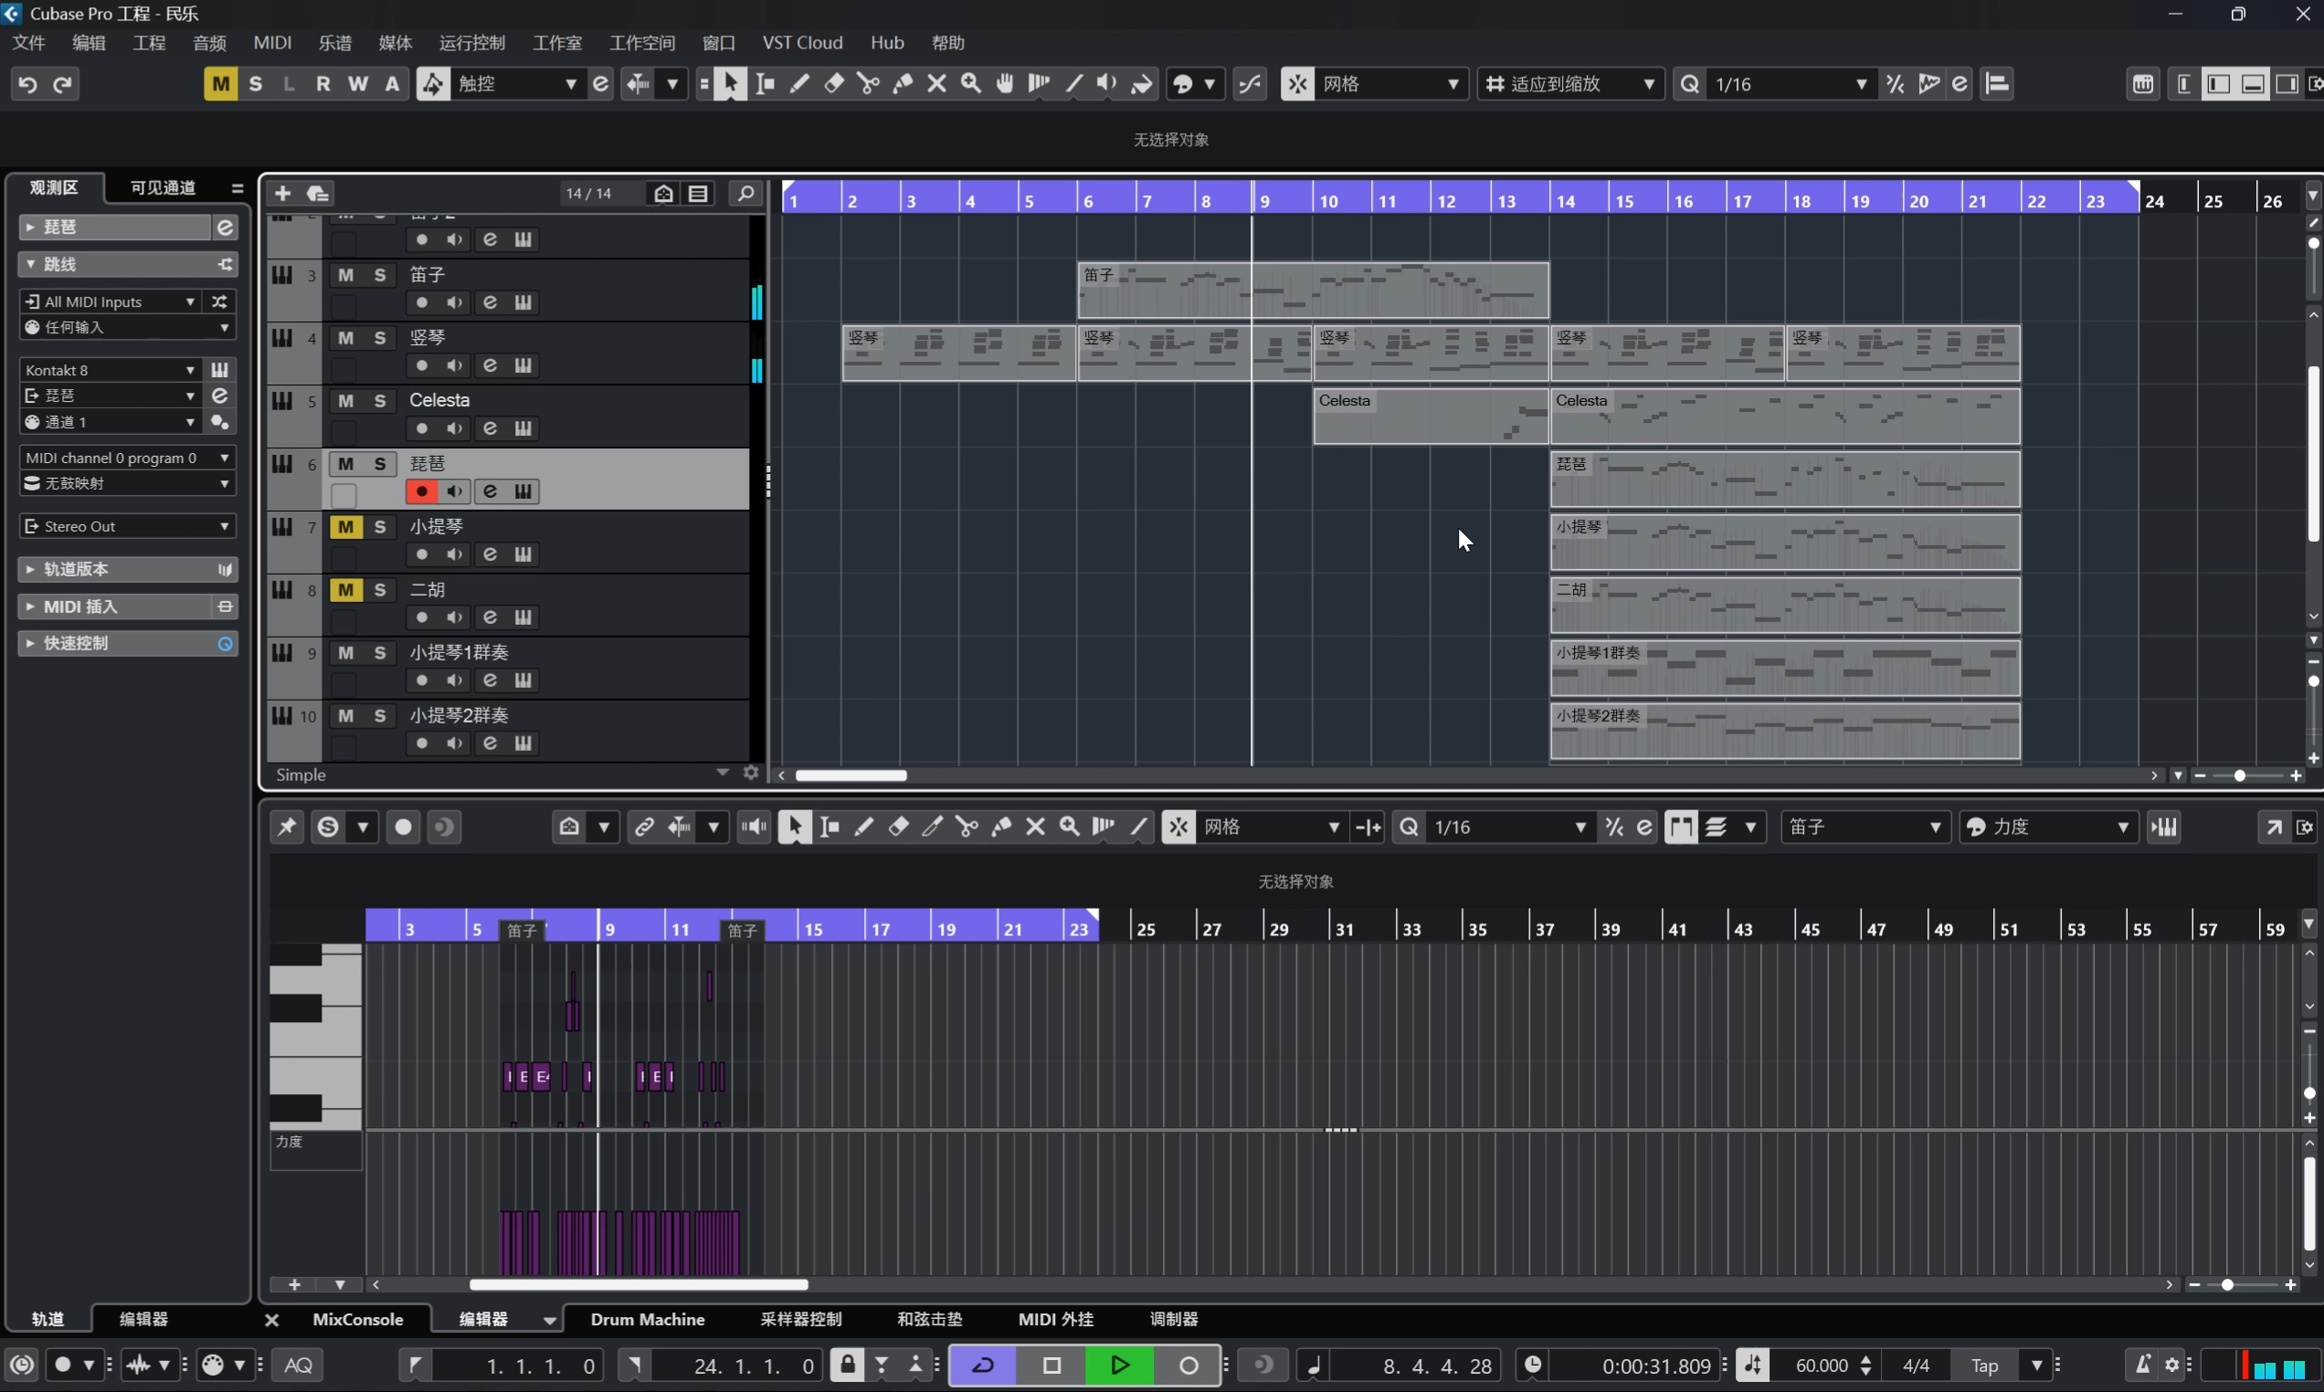This screenshot has width=2324, height=1392.
Task: Select the Object Selection arrow tool in project toolbar
Action: click(731, 84)
